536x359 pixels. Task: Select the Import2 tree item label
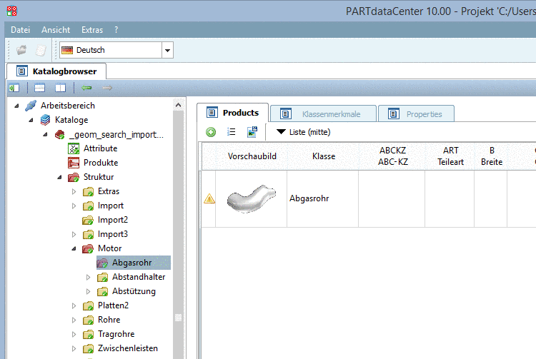click(113, 220)
